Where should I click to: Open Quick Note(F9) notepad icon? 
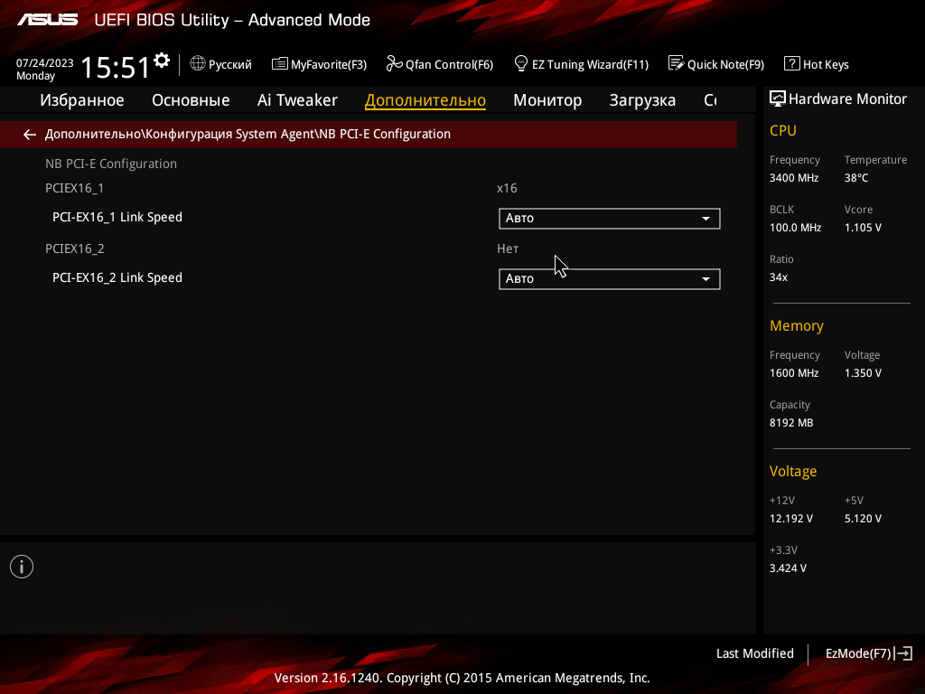(x=676, y=64)
